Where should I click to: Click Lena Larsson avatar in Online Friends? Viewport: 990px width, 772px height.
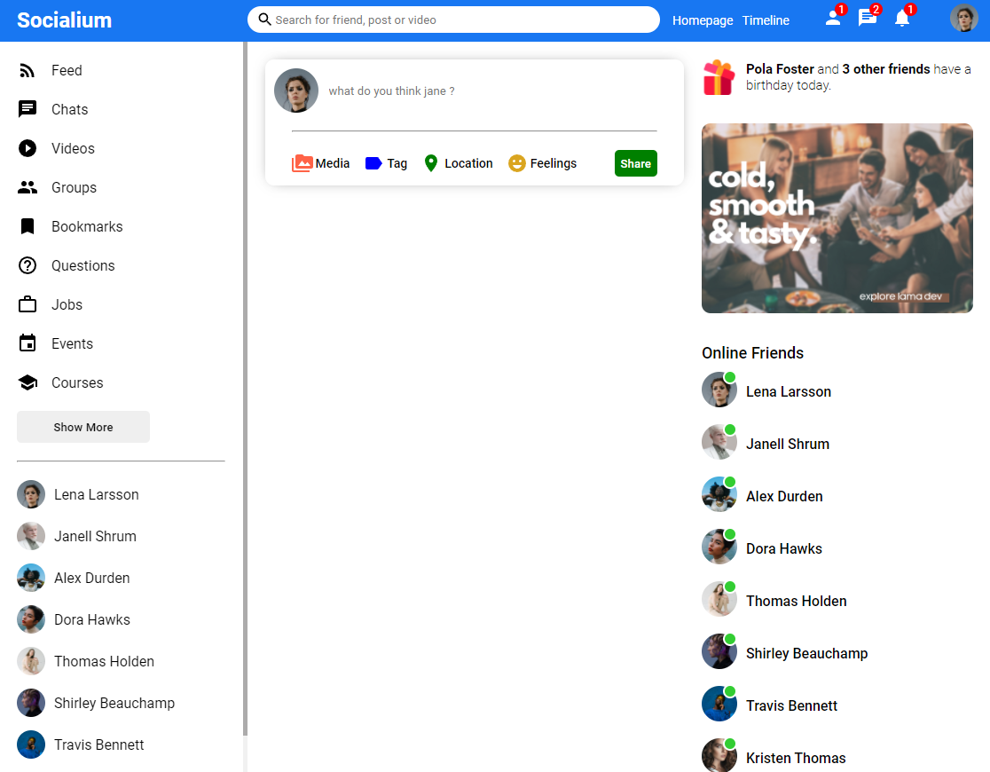coord(719,390)
